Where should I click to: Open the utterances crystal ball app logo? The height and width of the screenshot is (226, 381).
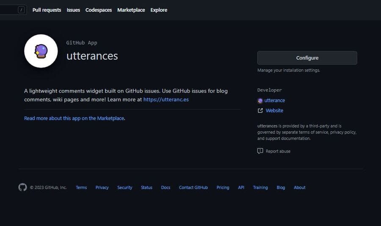41,51
